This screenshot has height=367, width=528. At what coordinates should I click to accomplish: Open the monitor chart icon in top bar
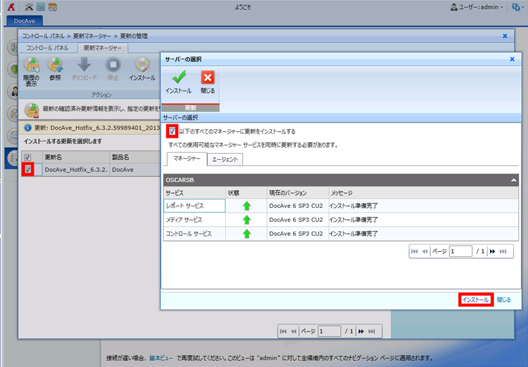(41, 7)
